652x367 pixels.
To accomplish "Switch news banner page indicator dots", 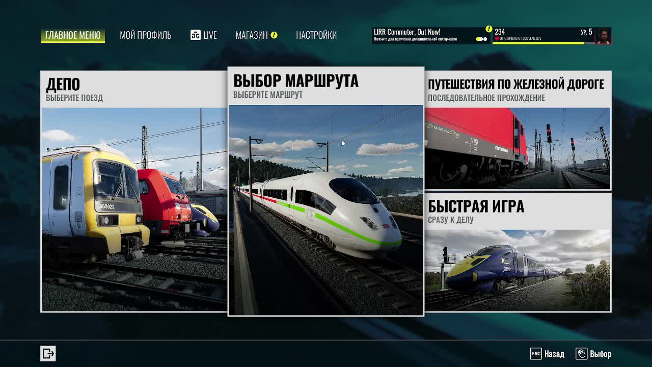I will [x=481, y=39].
